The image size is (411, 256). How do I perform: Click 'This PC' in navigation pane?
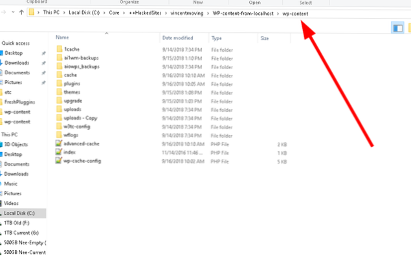pos(10,134)
